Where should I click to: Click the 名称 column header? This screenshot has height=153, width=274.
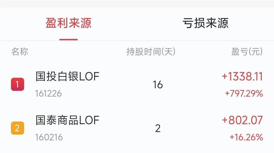coord(20,52)
